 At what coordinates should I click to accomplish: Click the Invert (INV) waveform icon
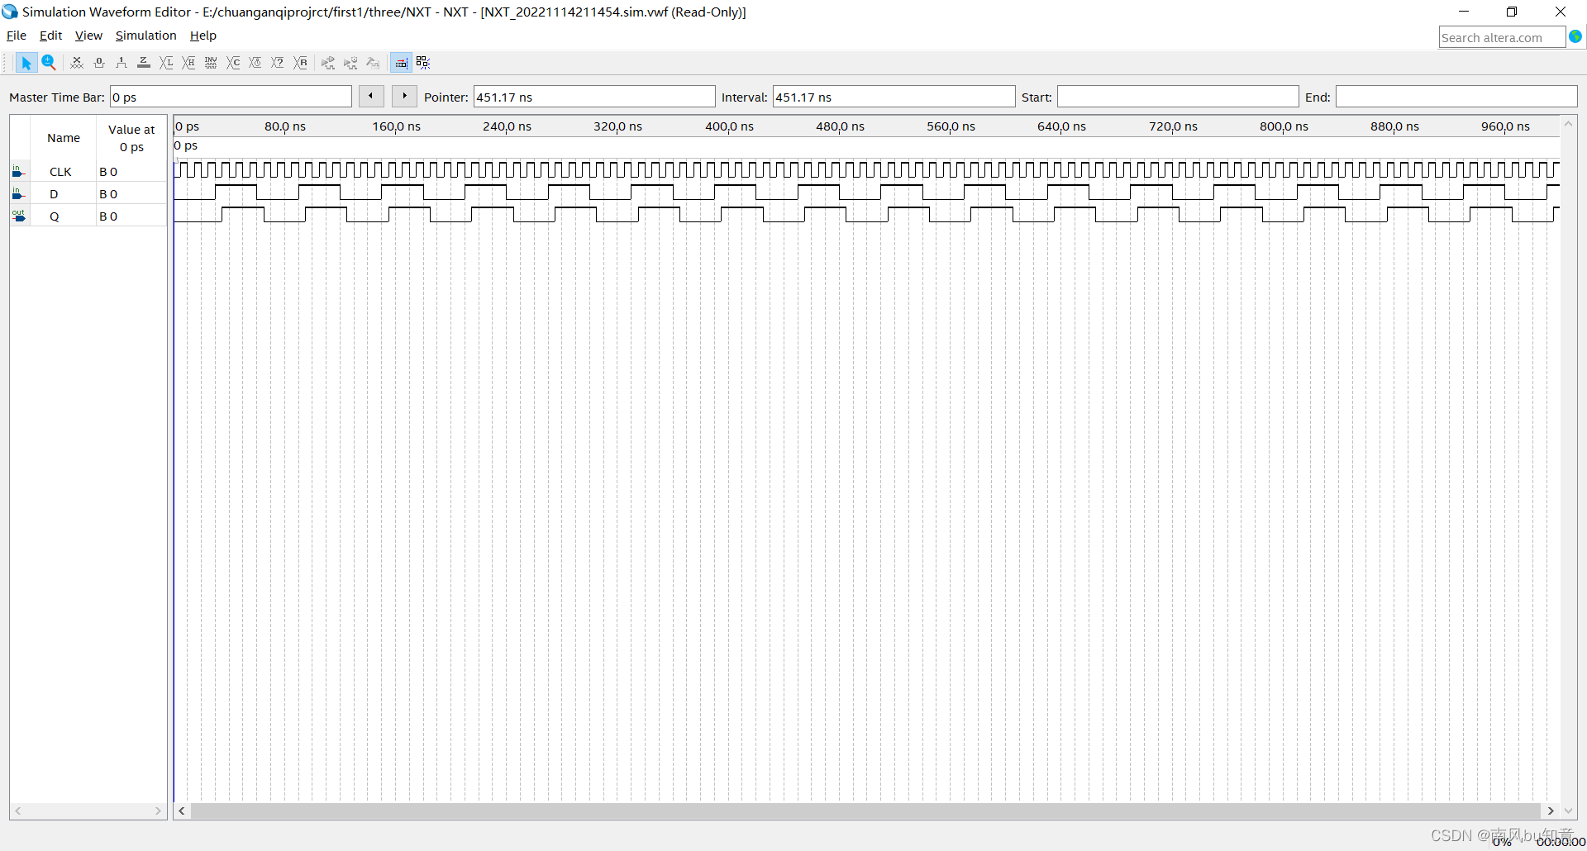211,63
